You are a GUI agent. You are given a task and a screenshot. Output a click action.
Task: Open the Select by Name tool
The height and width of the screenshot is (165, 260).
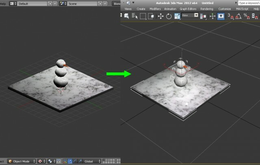coord(134,16)
